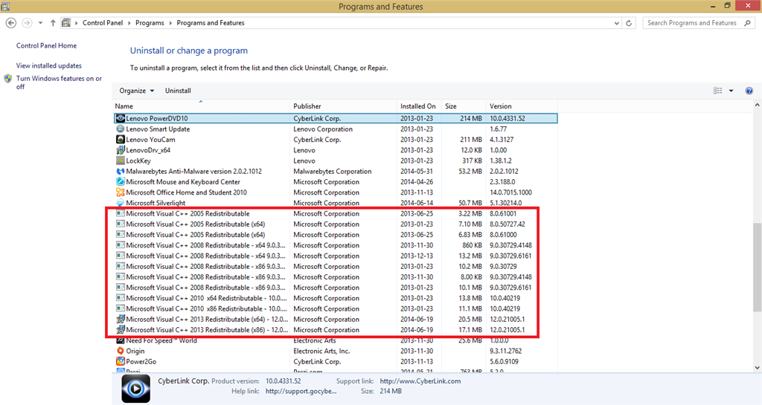The image size is (762, 405).
Task: Click icon of Visual C++ 2010 x64 Redistributable
Action: click(120, 298)
